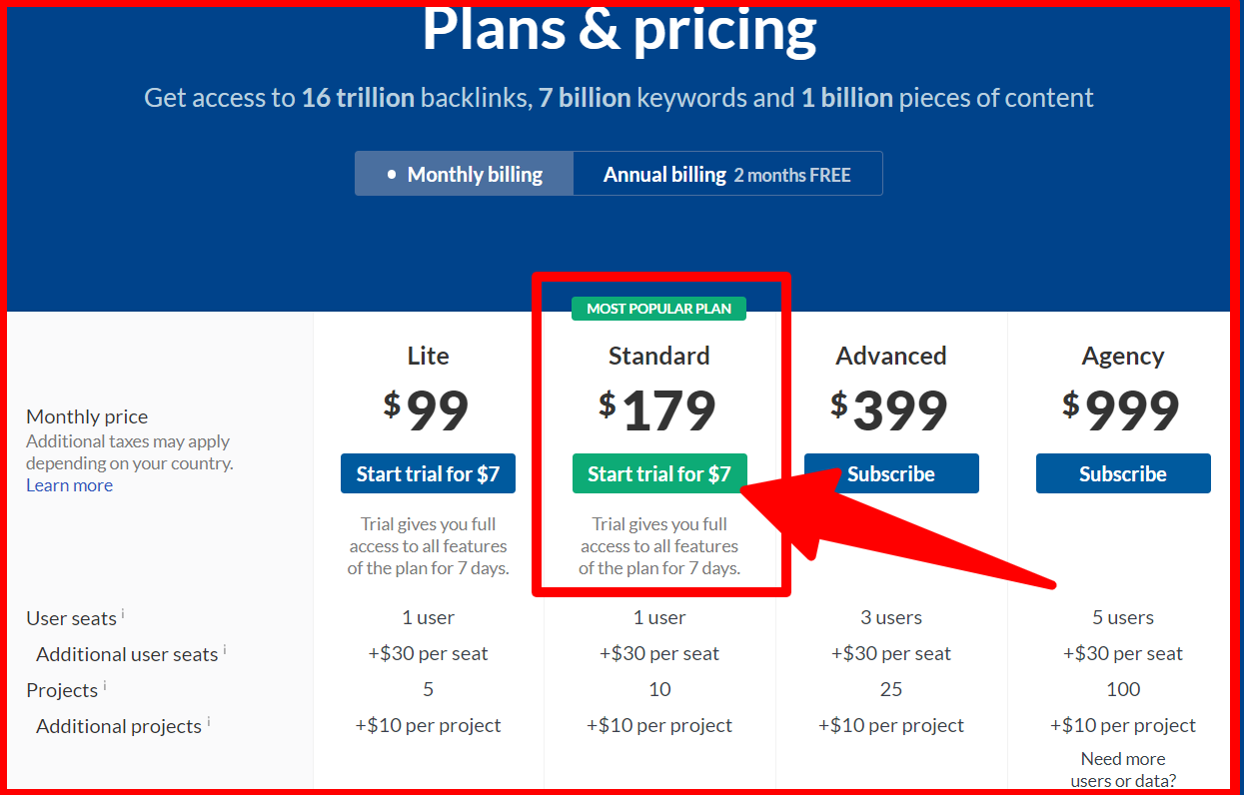Click the Plans & pricing page heading
1244x795 pixels.
[x=620, y=30]
